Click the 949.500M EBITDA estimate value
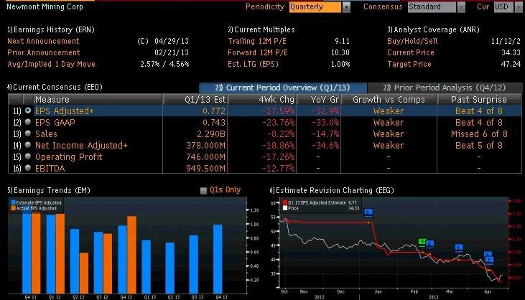 coord(206,168)
